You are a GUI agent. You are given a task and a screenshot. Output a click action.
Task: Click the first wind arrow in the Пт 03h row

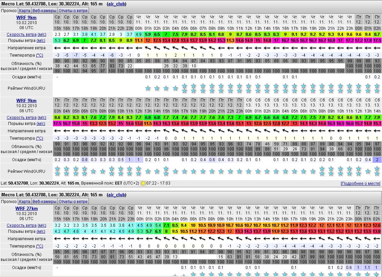pos(57,131)
